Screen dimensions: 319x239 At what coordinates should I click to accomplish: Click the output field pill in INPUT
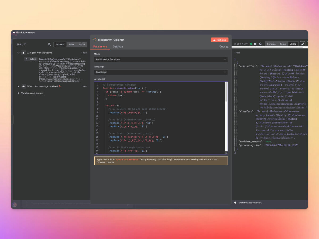pos(31,59)
